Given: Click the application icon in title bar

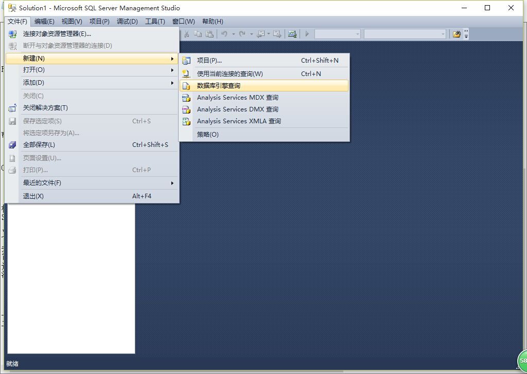Looking at the screenshot, I should point(12,8).
